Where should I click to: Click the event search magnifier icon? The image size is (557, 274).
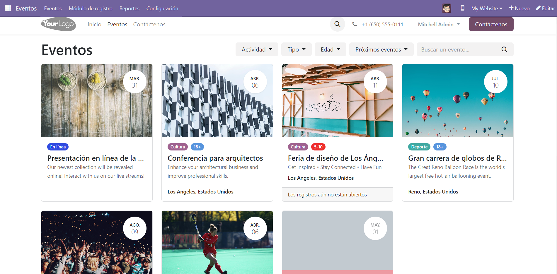click(504, 49)
